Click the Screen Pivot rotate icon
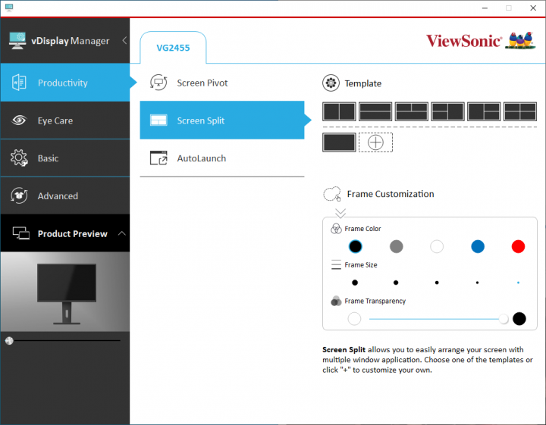Image resolution: width=546 pixels, height=425 pixels. pyautogui.click(x=158, y=83)
